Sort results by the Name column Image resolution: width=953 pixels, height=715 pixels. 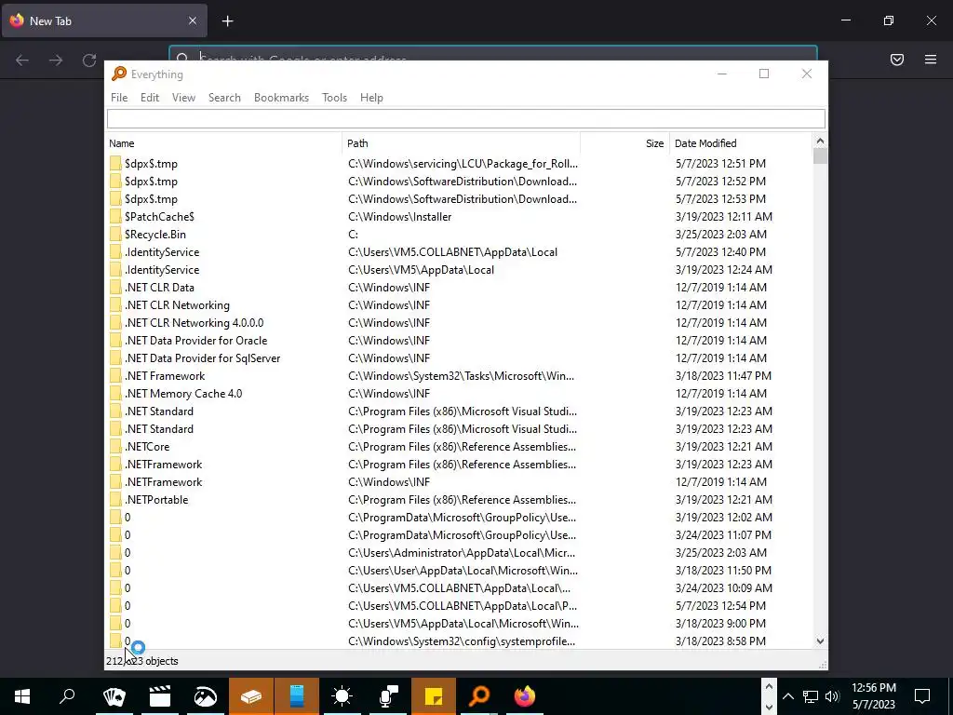click(x=223, y=143)
